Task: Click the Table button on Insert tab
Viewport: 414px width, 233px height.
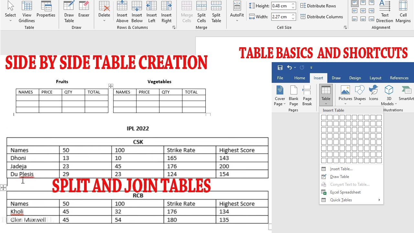Action: (326, 95)
